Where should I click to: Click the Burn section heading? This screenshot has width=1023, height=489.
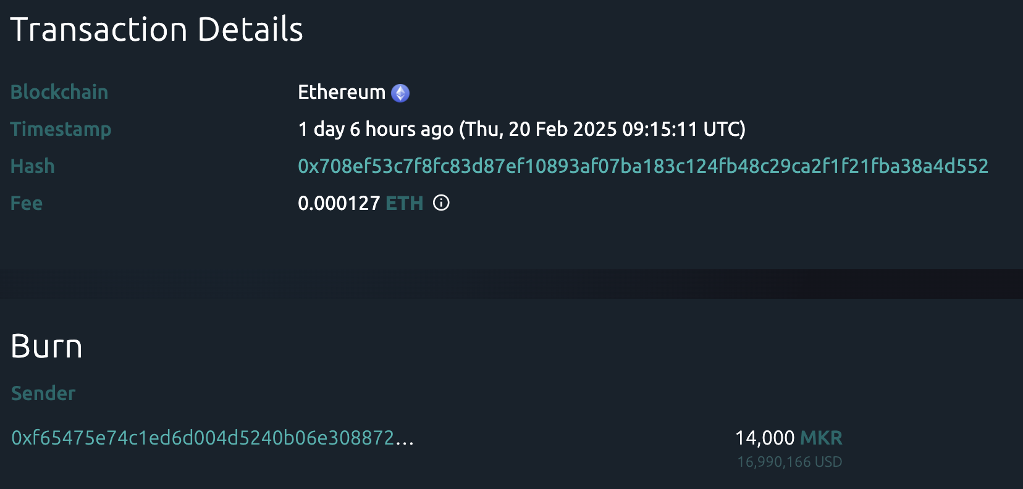coord(47,346)
